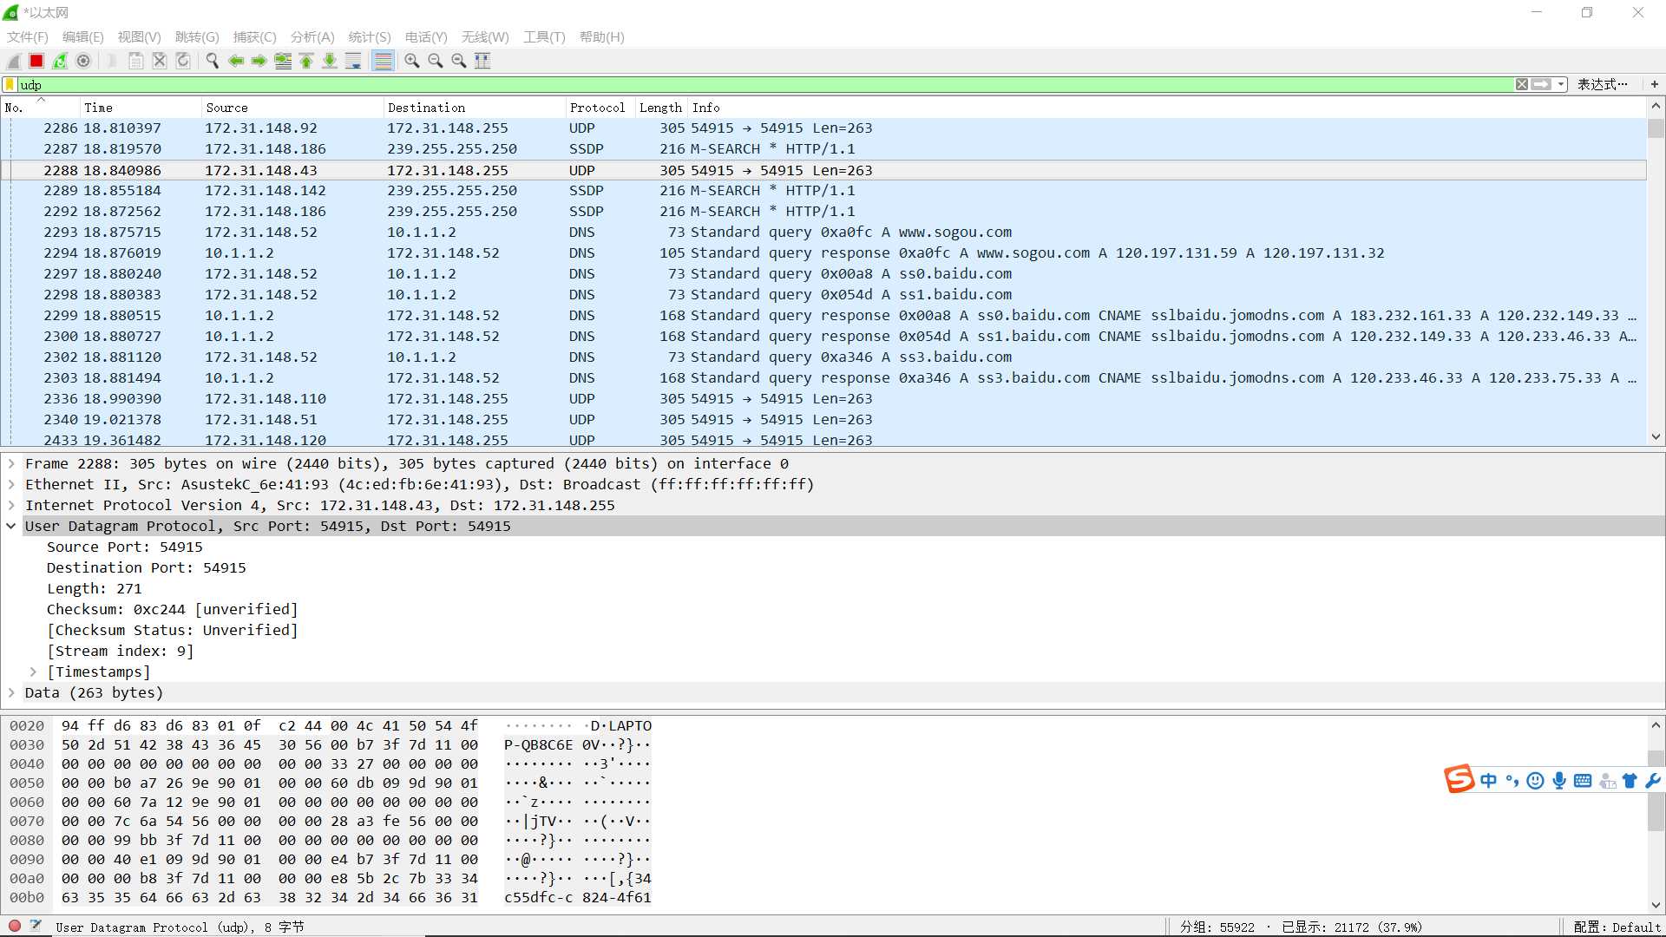Screen dimensions: 1666x937
Task: Open the 跳转(G) menu
Action: click(197, 37)
